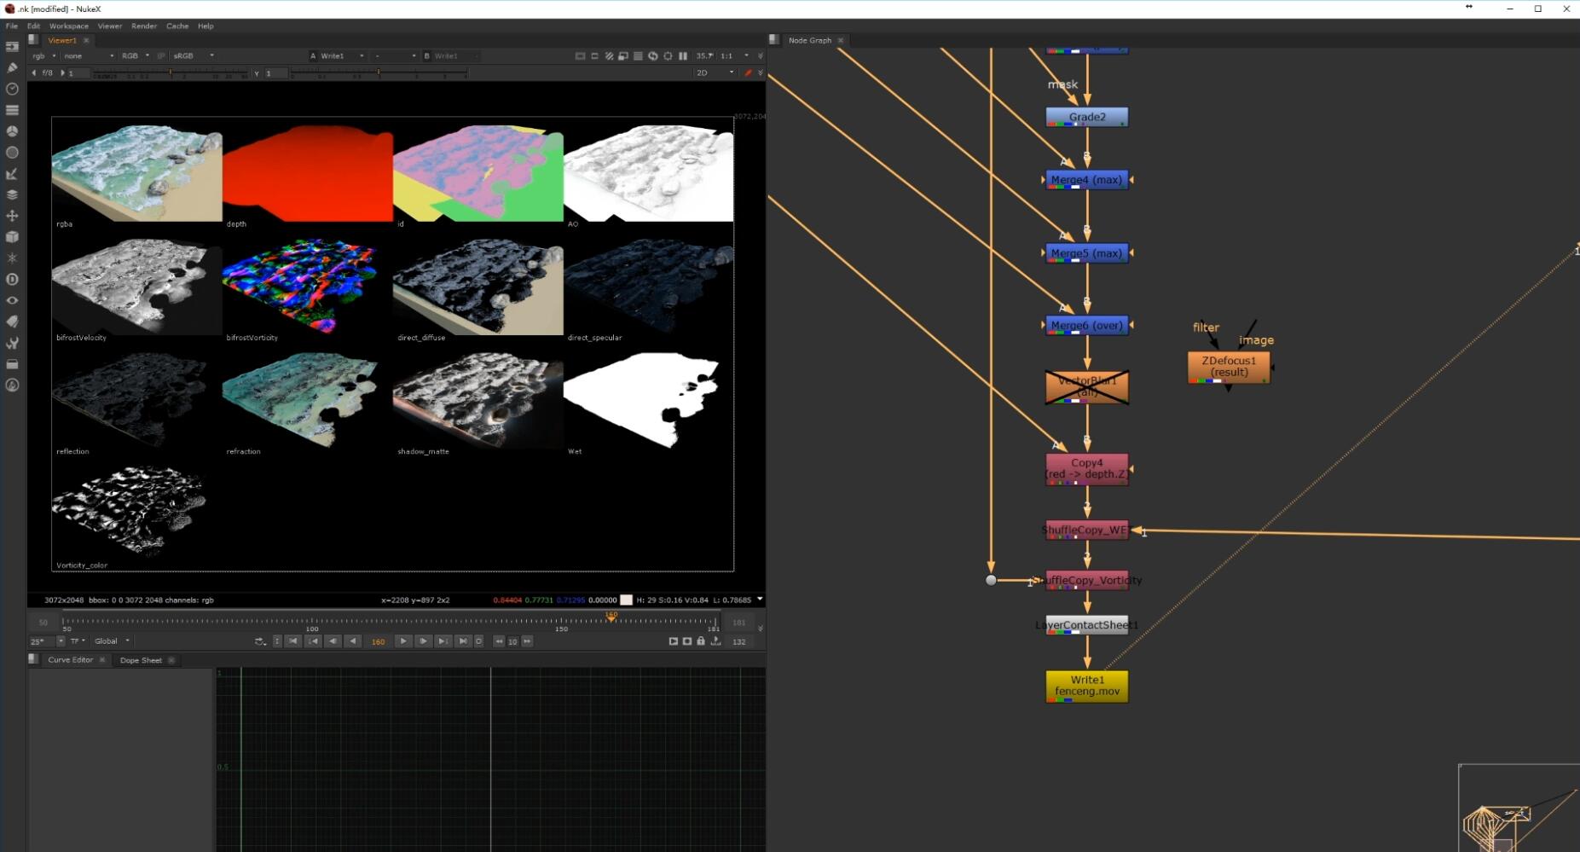
Task: Switch to the Dope Sheet tab
Action: [x=141, y=660]
